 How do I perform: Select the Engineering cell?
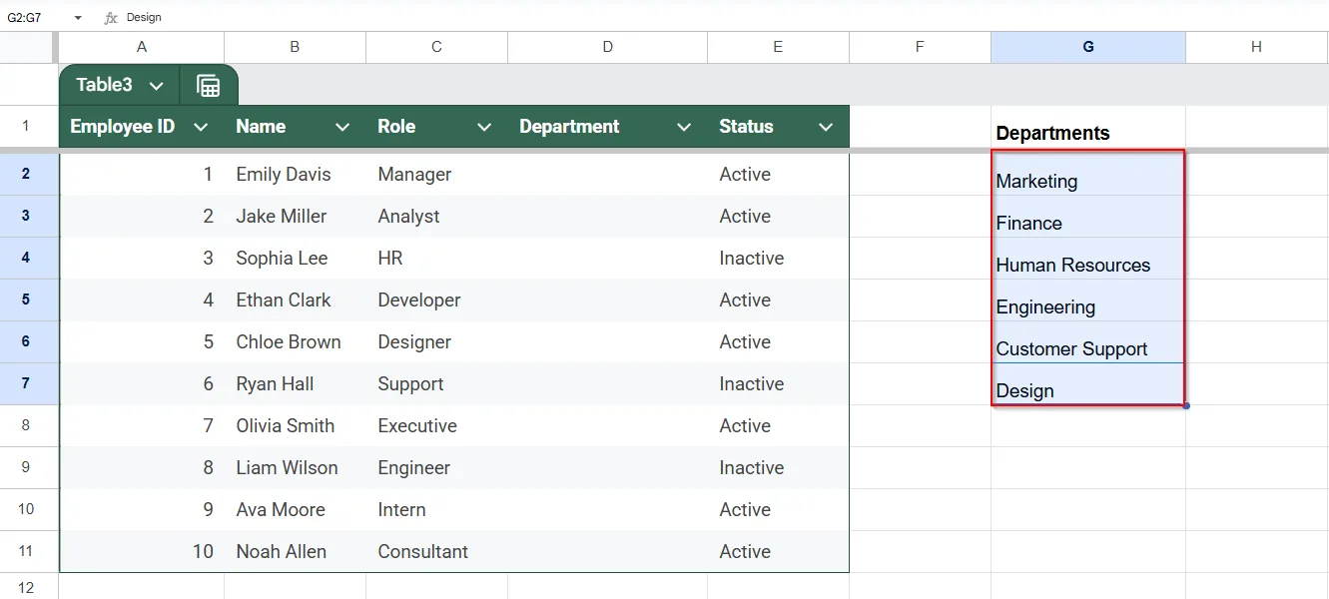1088,300
